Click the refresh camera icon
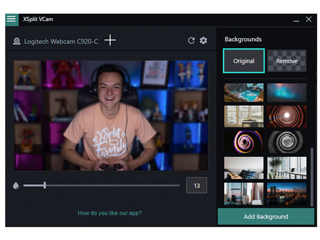This screenshot has height=240, width=320. coord(191,41)
